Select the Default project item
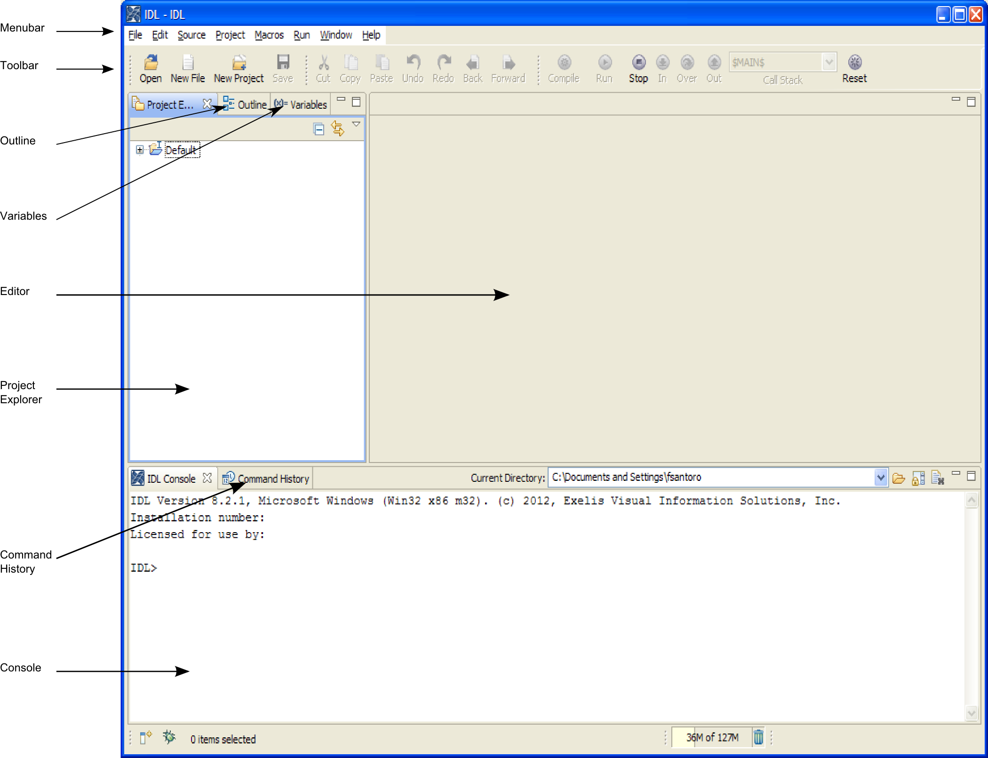Screen dimensions: 988x758 click(x=182, y=150)
